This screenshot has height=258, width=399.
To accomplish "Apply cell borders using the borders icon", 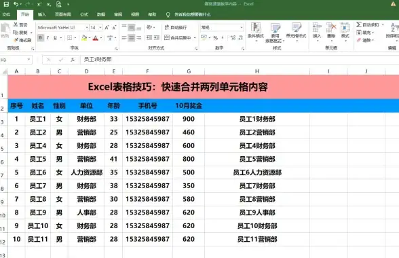I will click(69, 38).
